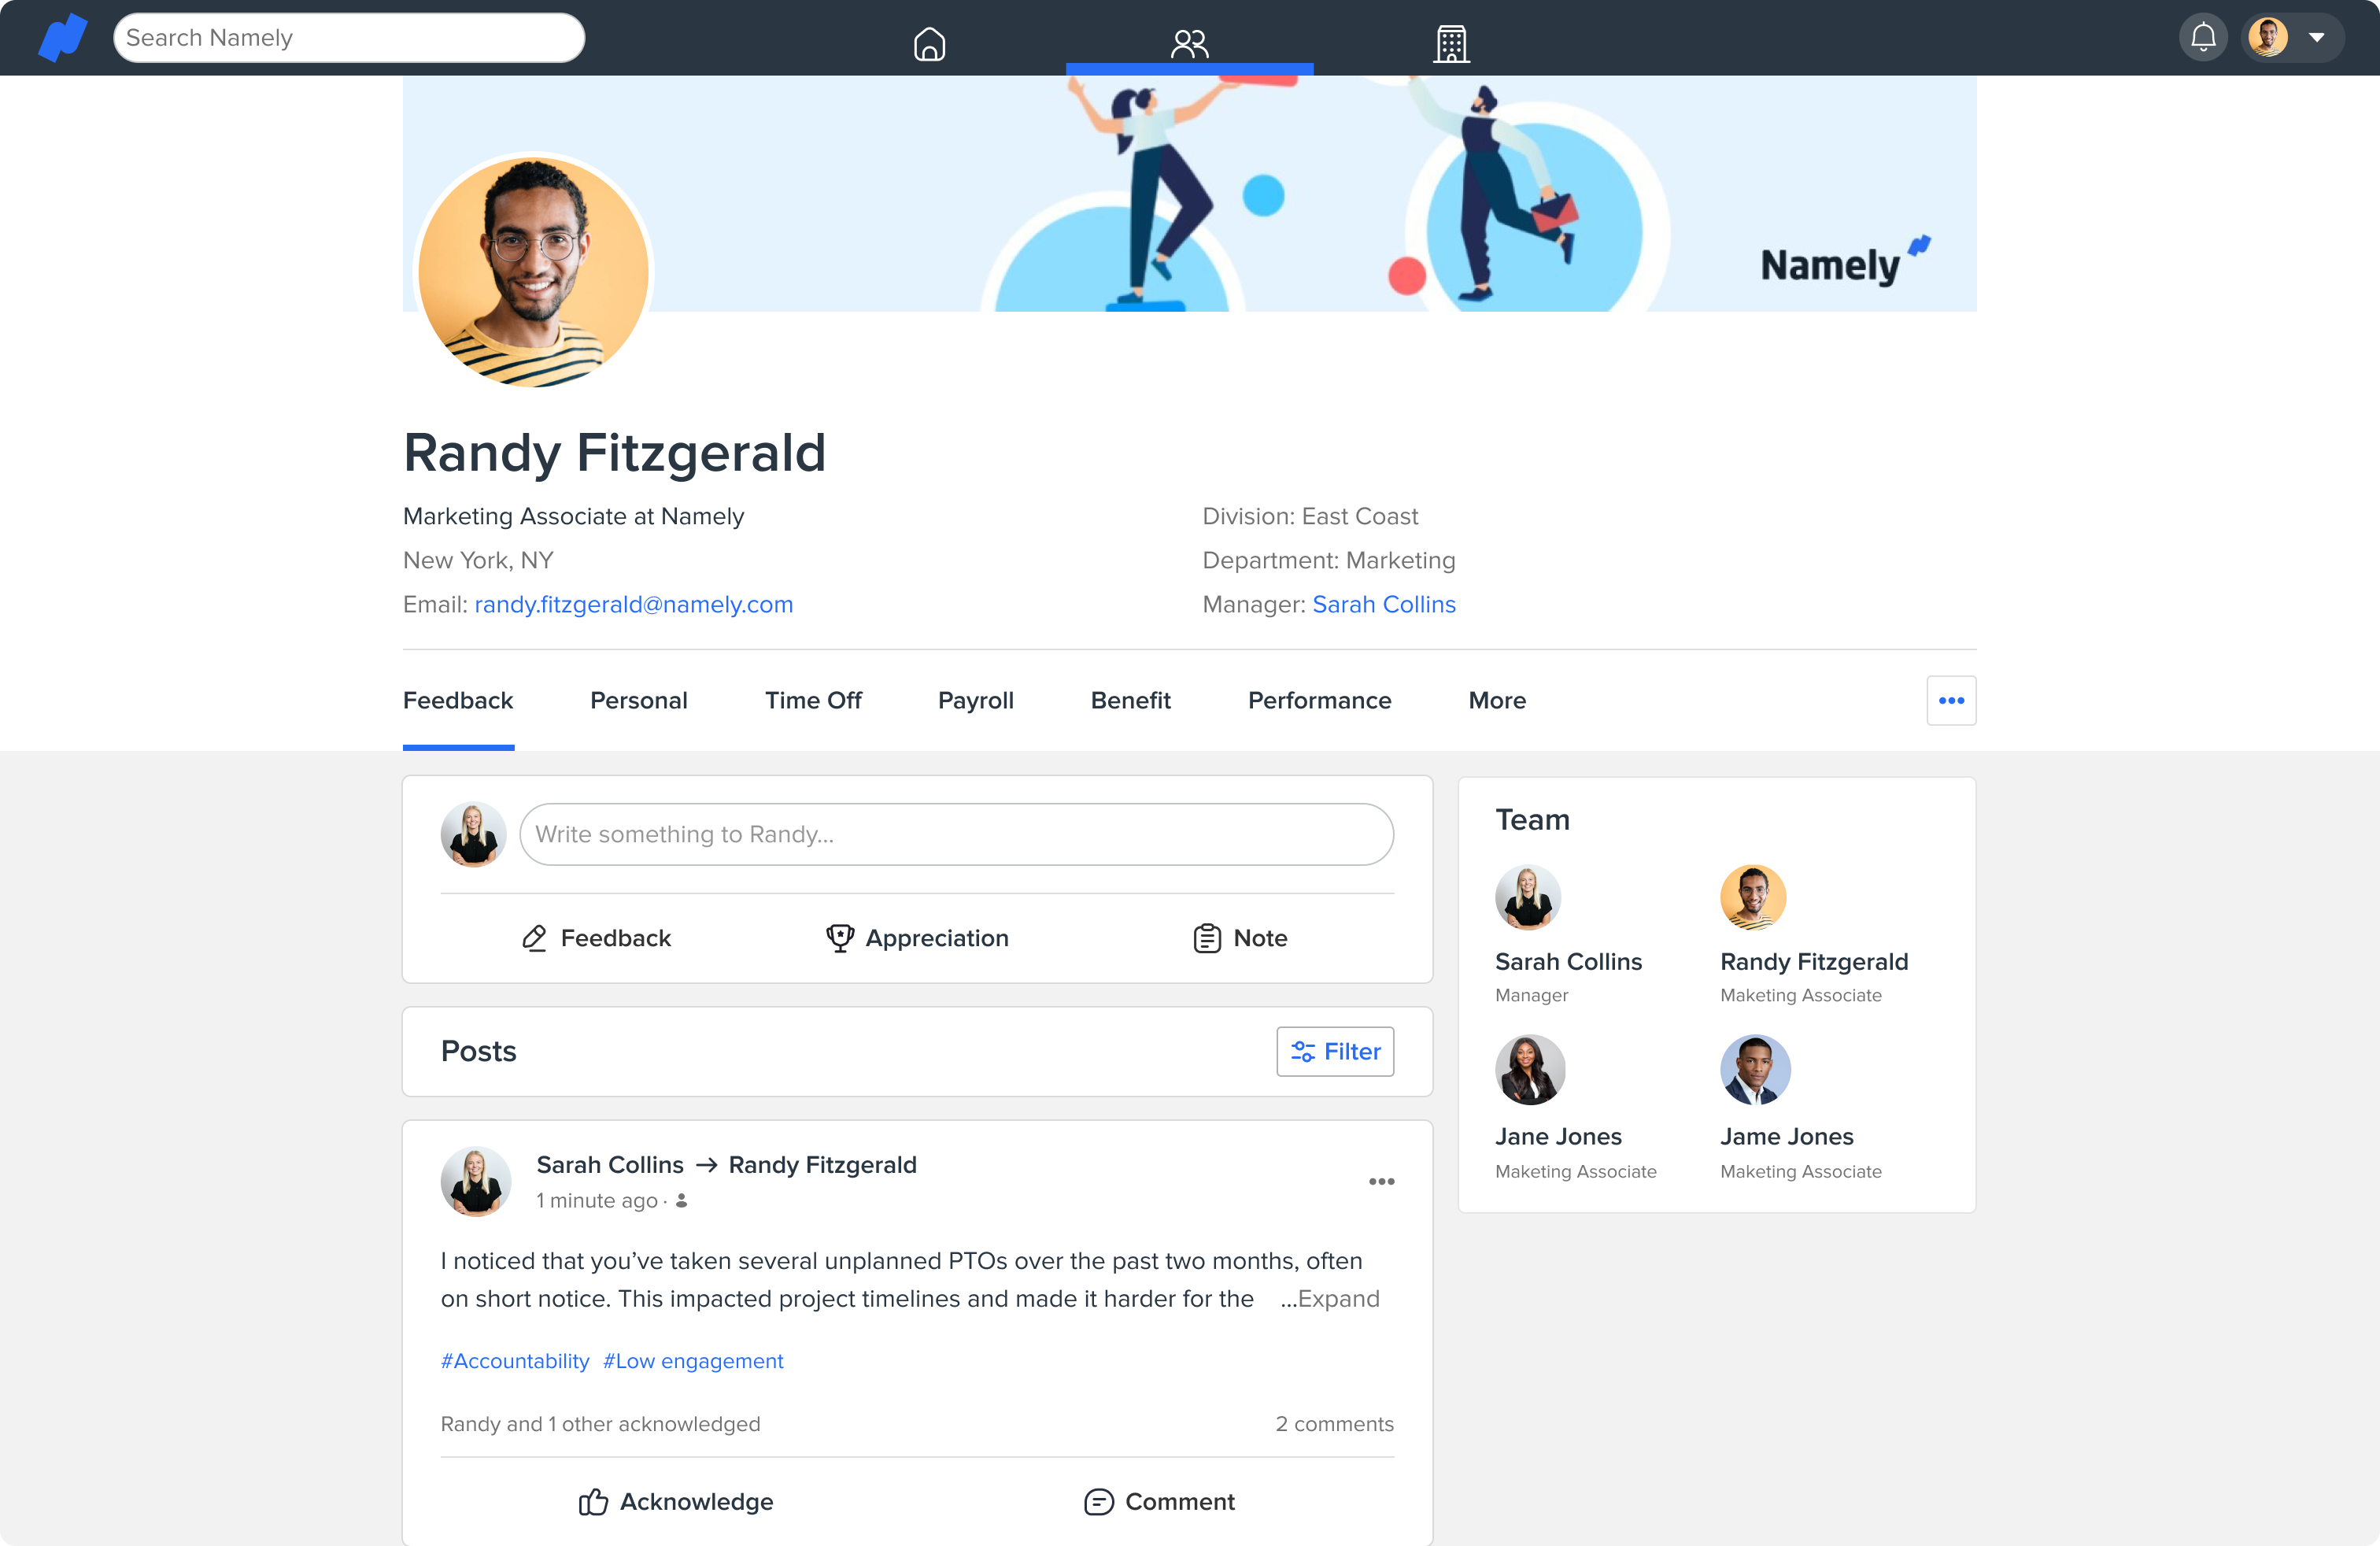Screen dimensions: 2380x1546
Task: Click the thumbs-up Acknowledge icon
Action: (593, 1501)
